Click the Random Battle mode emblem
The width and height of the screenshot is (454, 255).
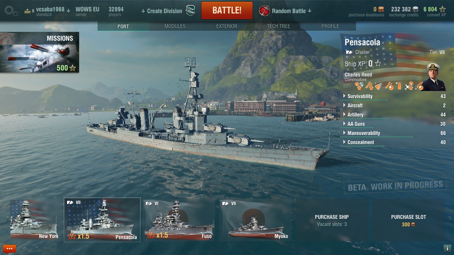pyautogui.click(x=264, y=11)
